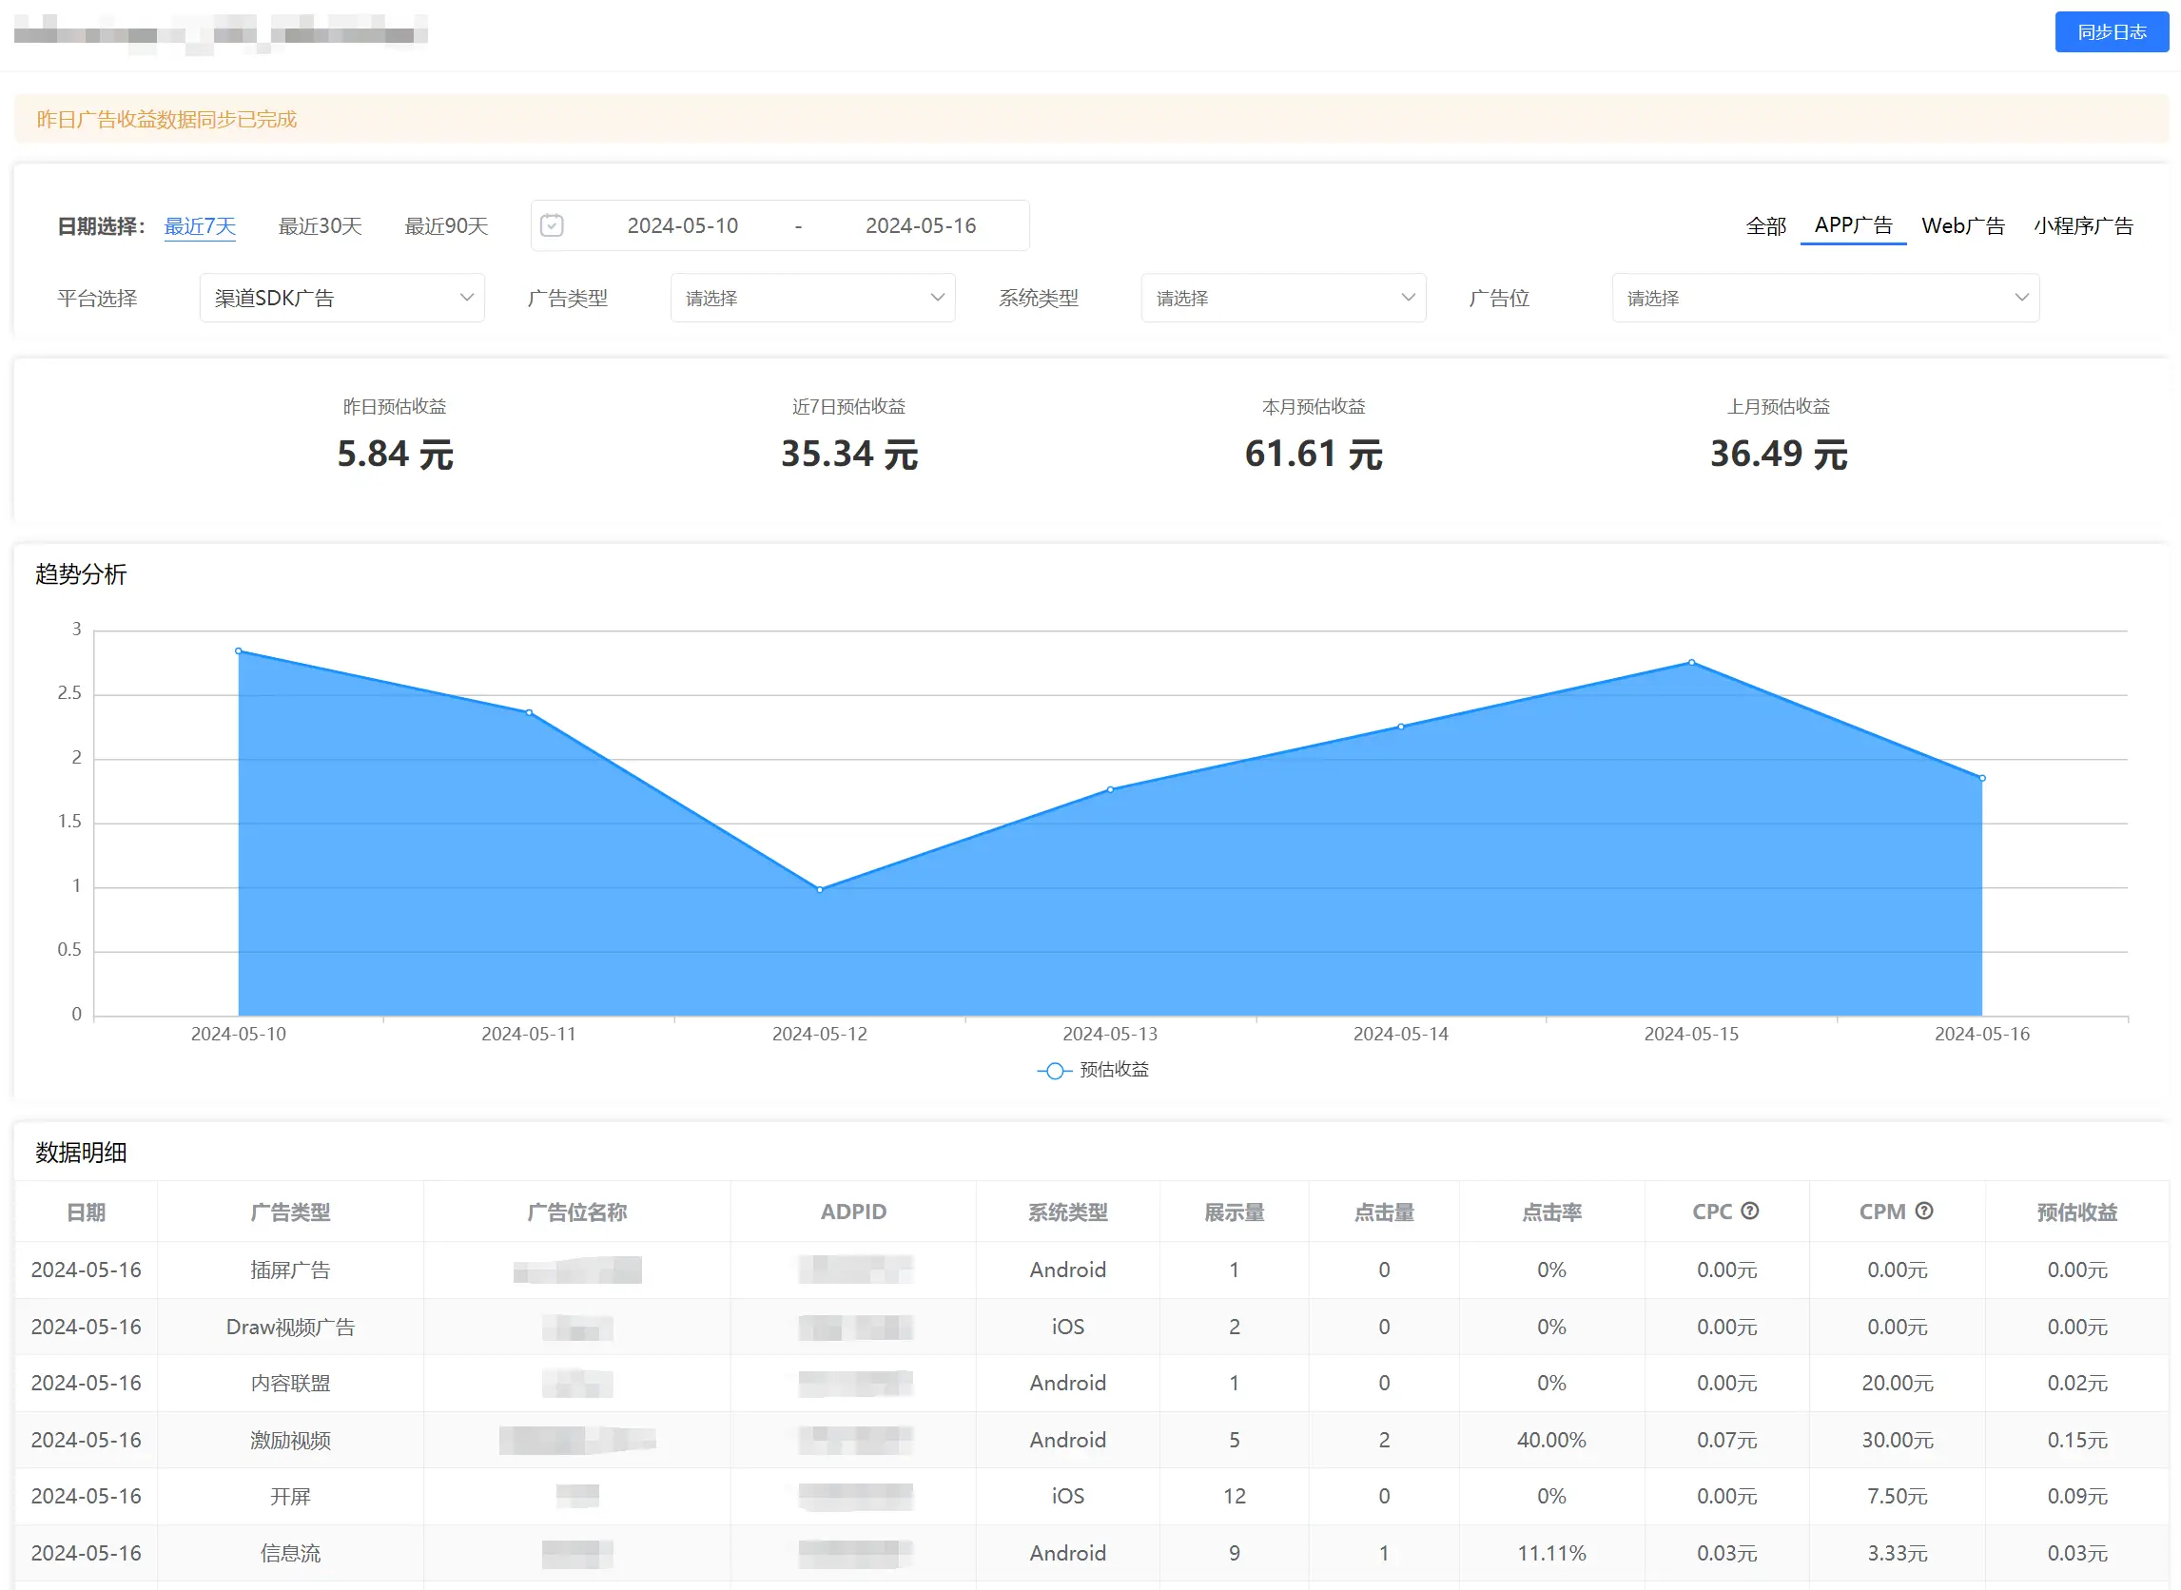The width and height of the screenshot is (2181, 1590).
Task: Expand the 系统类型 select box
Action: pos(1282,298)
